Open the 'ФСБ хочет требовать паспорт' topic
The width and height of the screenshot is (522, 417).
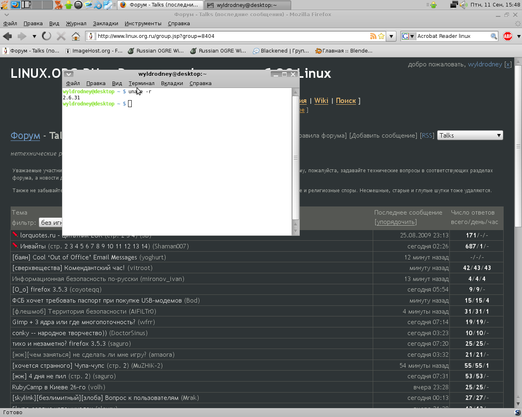click(x=97, y=301)
